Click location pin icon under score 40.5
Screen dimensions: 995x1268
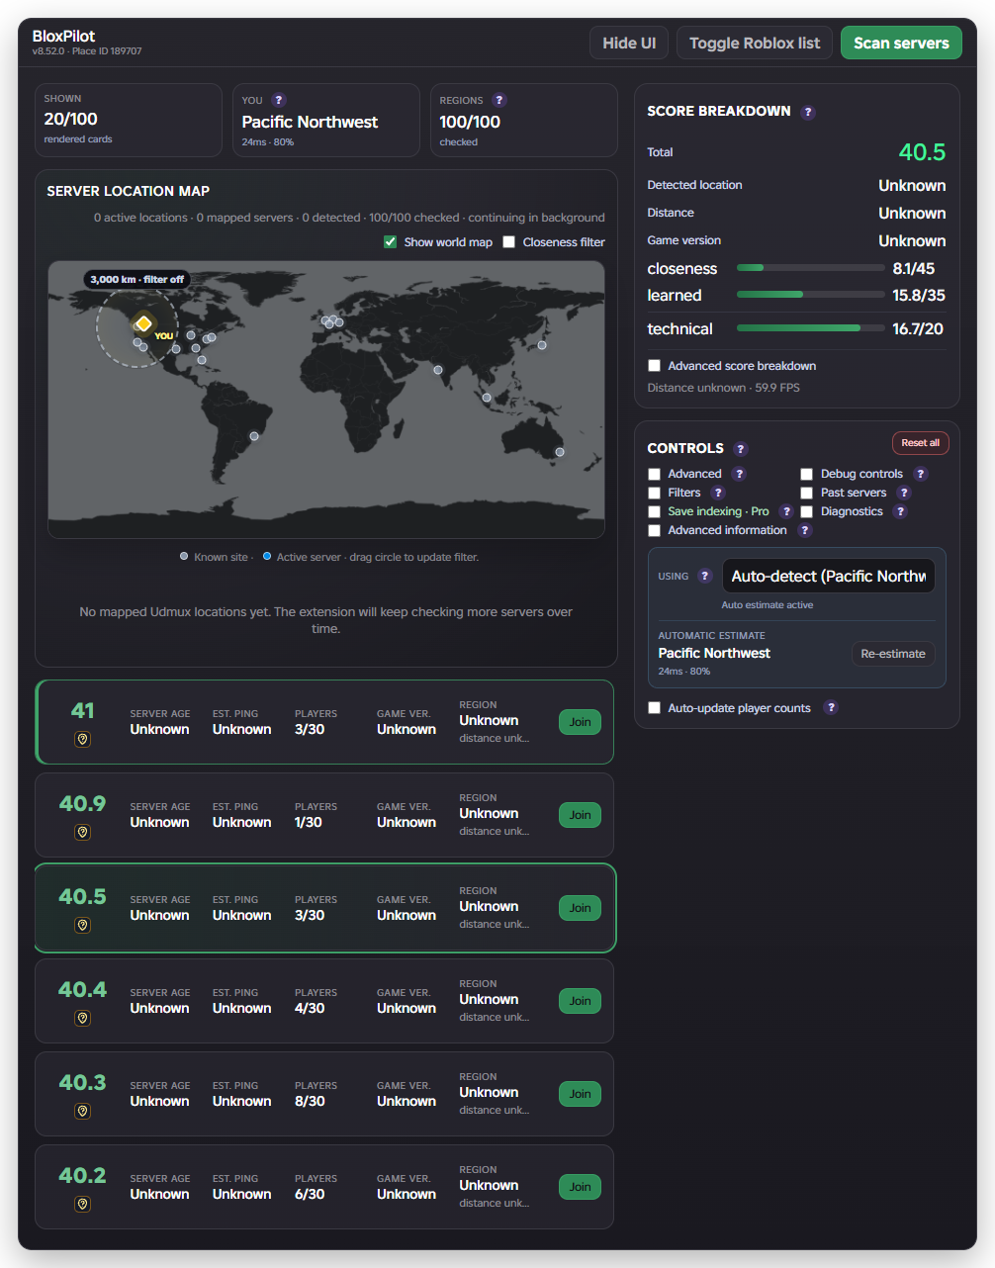[x=83, y=925]
